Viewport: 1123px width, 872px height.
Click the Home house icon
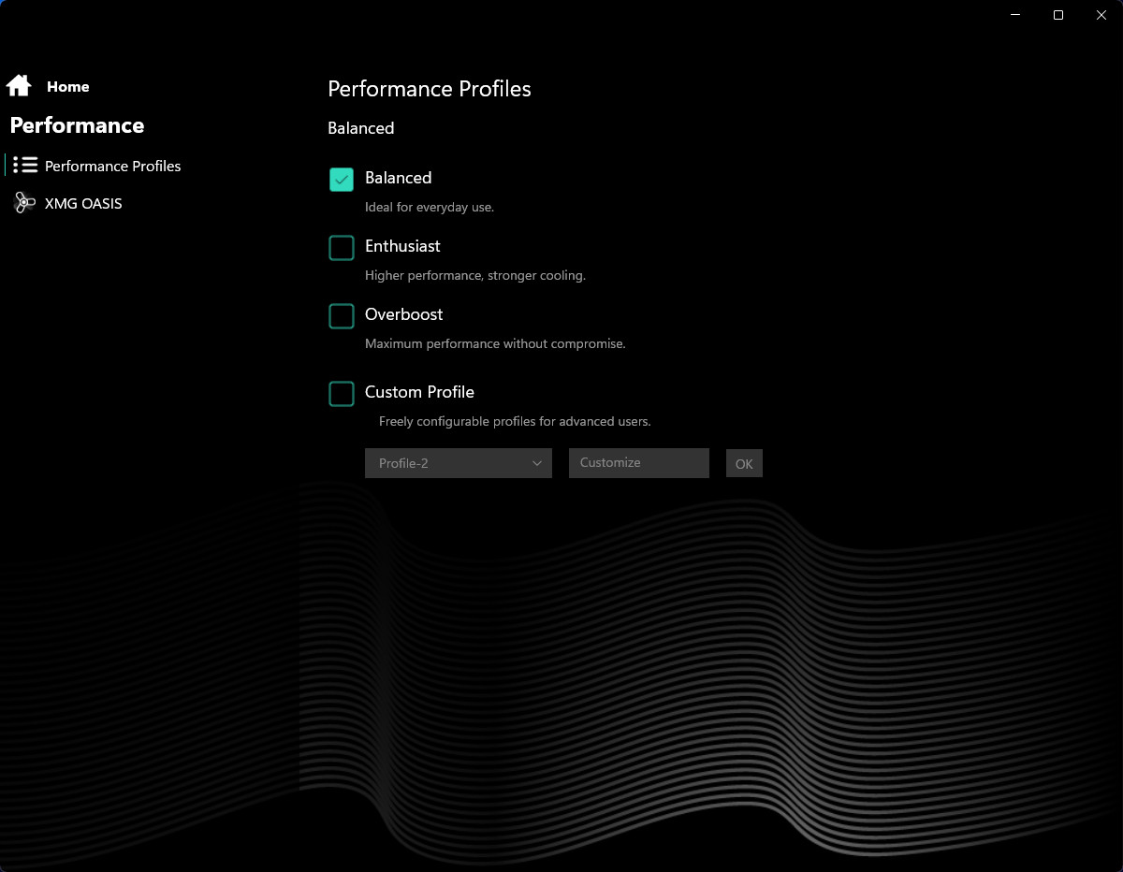click(x=19, y=86)
